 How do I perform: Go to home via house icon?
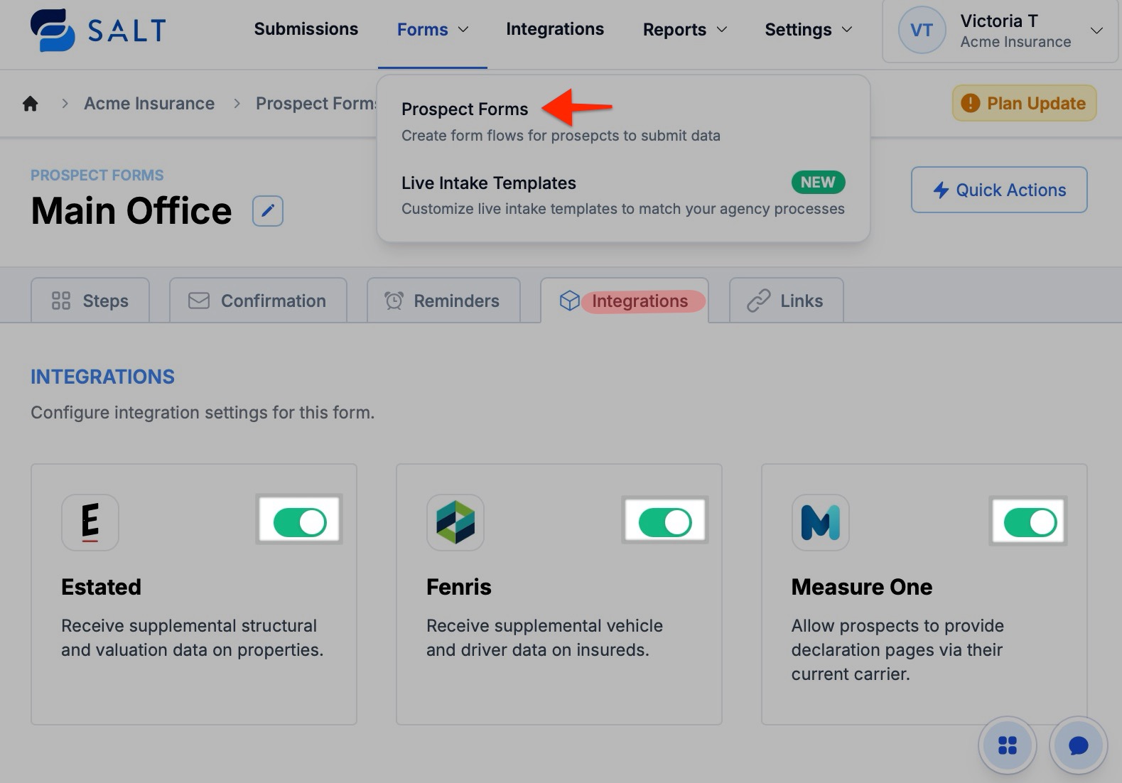pos(30,104)
